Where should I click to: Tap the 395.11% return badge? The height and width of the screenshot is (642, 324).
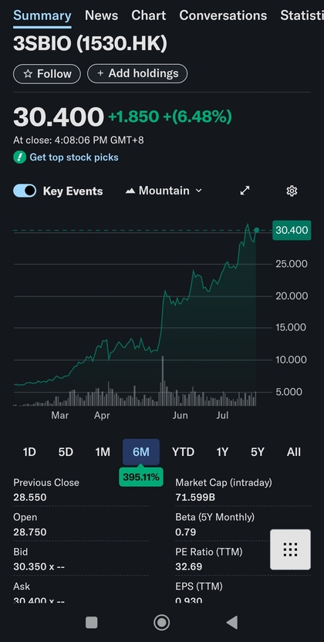pos(141,477)
